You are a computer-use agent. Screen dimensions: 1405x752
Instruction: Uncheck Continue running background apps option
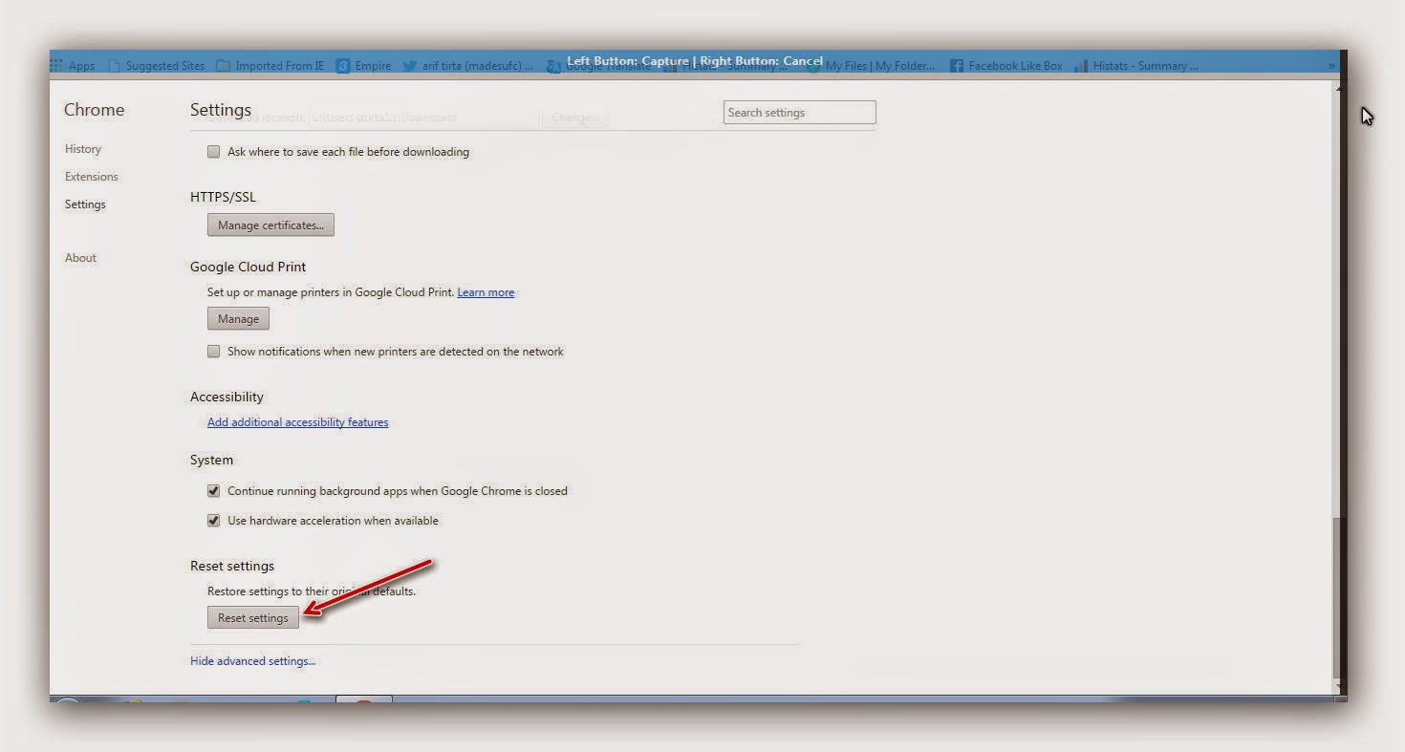[214, 491]
